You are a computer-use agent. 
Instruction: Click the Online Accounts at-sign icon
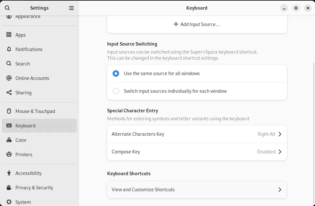pos(9,78)
